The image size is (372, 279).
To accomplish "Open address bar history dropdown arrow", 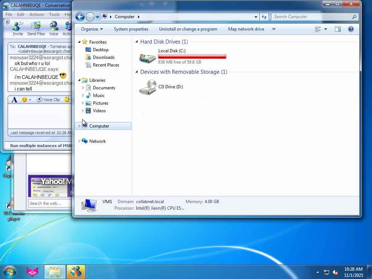I will [x=256, y=17].
